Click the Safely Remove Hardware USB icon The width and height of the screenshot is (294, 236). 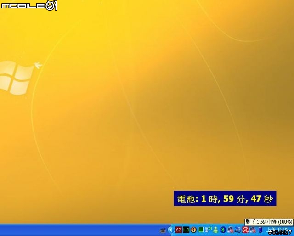pyautogui.click(x=238, y=230)
